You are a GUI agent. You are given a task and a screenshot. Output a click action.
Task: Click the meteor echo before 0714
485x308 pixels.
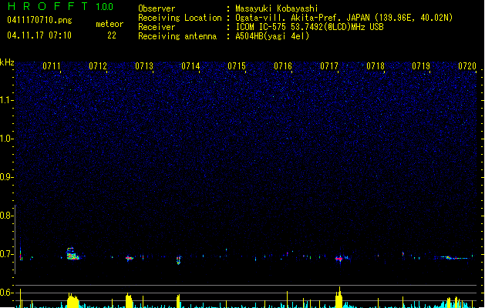click(178, 259)
